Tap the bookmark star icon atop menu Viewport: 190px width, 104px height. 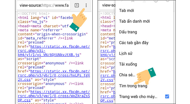pyautogui.click(x=133, y=1)
